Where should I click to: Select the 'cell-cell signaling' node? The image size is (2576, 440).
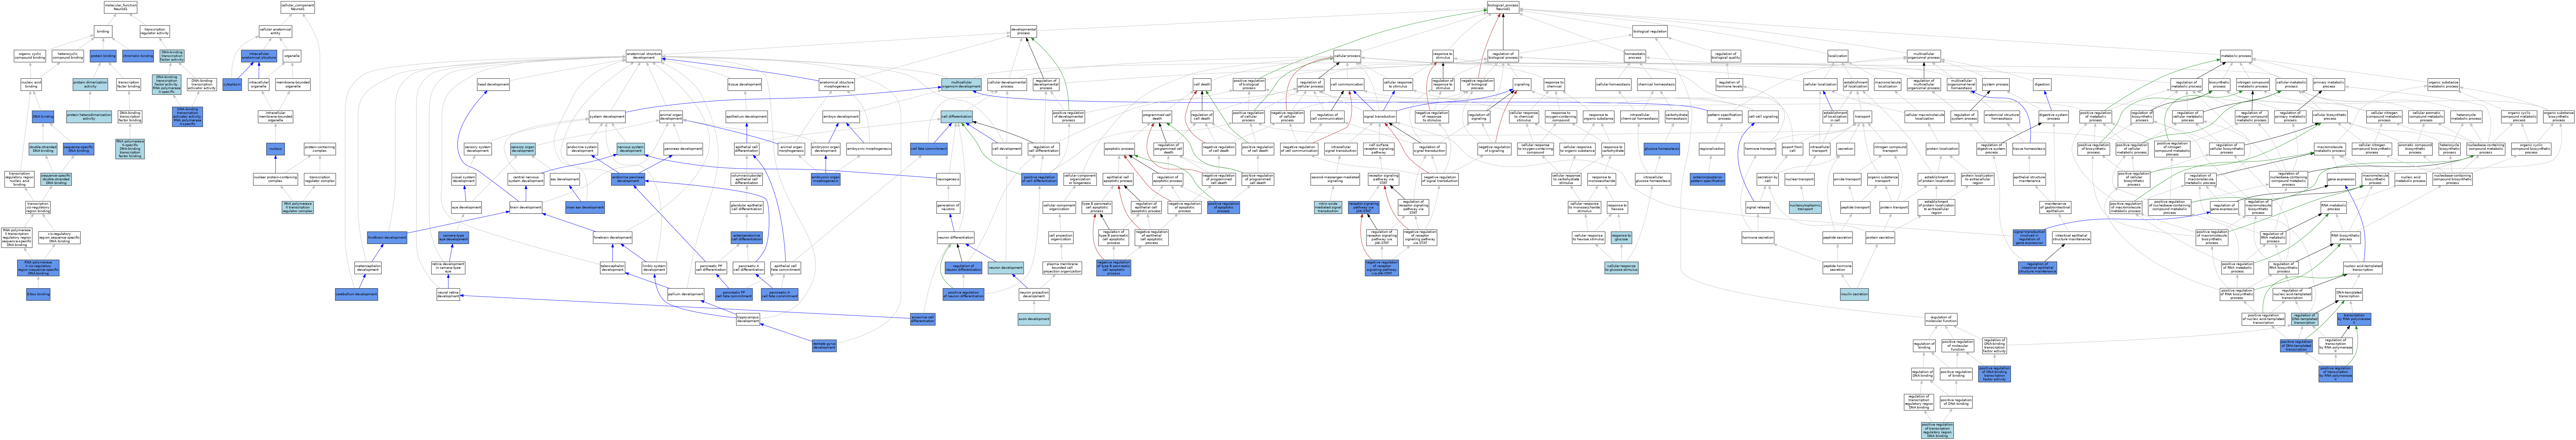(x=1763, y=117)
